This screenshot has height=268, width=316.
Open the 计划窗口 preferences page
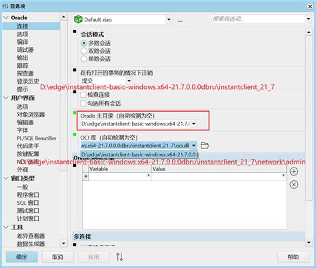click(28, 219)
